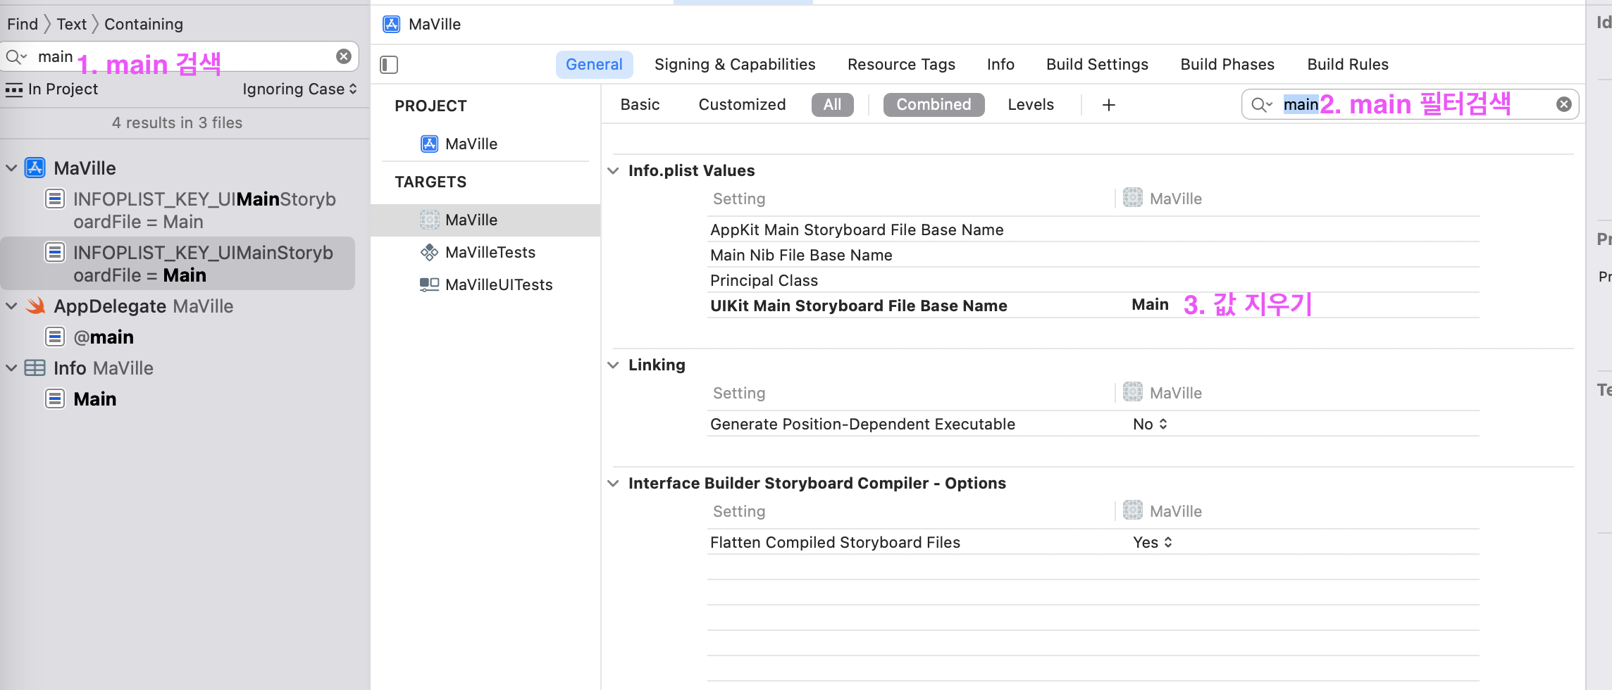Collapse the Info.plist Values section

coord(614,170)
